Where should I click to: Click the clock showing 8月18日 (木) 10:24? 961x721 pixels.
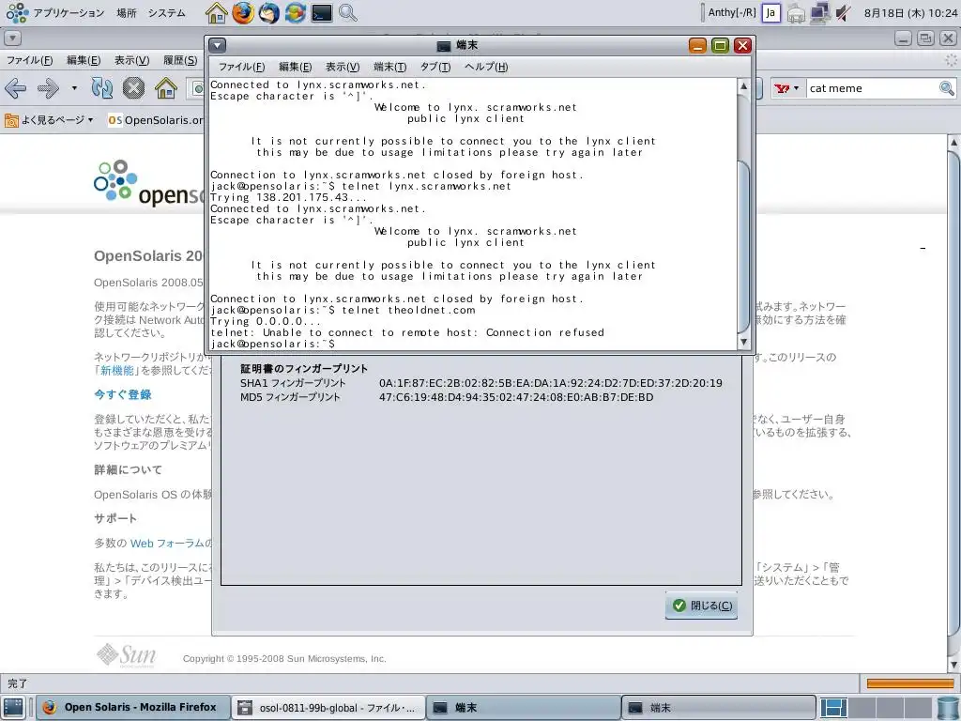[x=910, y=13]
